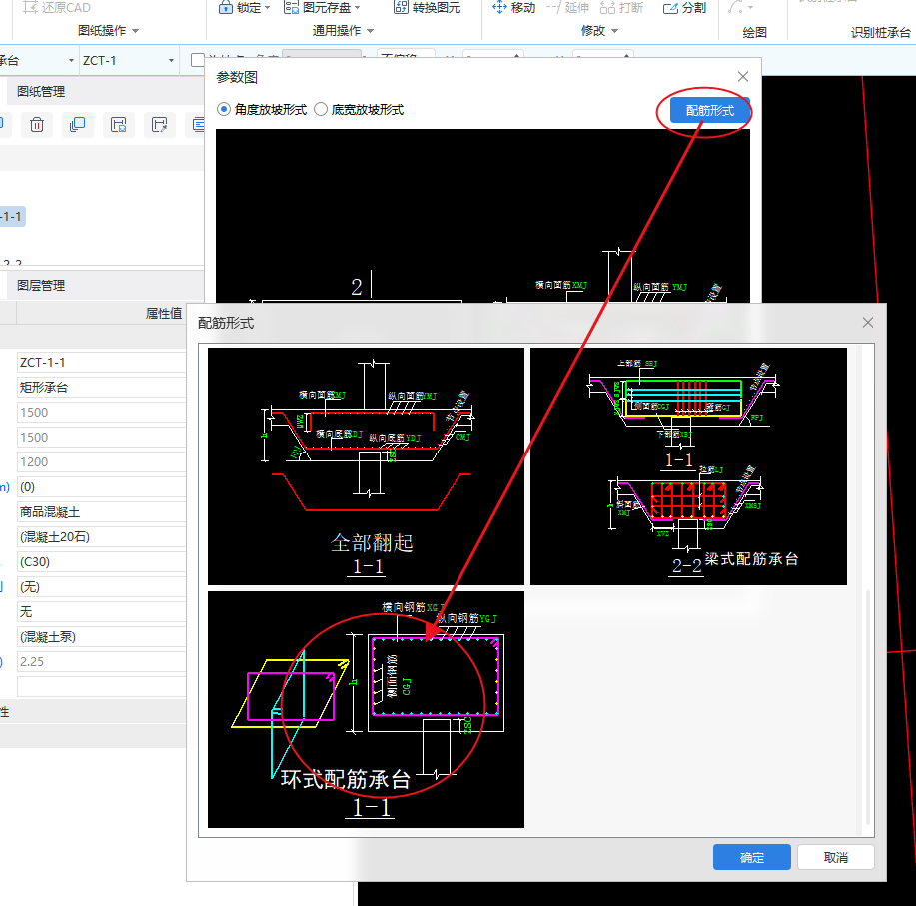Image resolution: width=916 pixels, height=906 pixels.
Task: Toggle the checkbox next to ZCT-1 dropdown
Action: pos(198,60)
